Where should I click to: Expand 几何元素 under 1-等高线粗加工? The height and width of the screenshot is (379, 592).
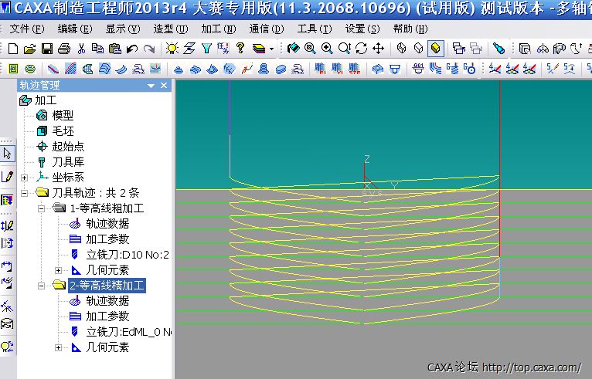point(58,270)
